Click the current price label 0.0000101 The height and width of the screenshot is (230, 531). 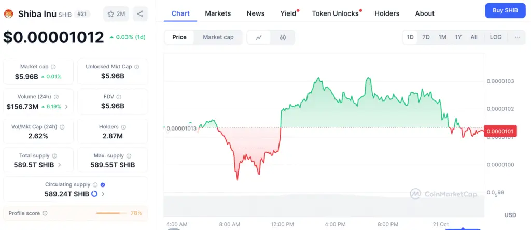[x=500, y=131]
